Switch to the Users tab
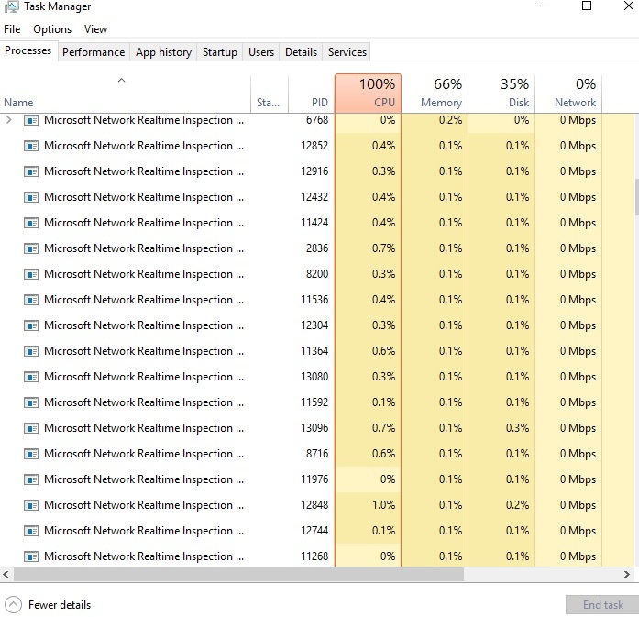 (261, 52)
